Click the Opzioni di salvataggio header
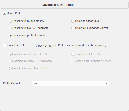The image size is (129, 111). pyautogui.click(x=58, y=5)
